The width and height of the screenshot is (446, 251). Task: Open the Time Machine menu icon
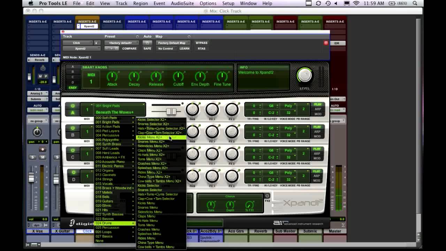point(328,3)
